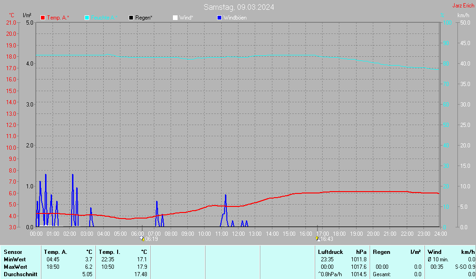Click the sunset icon at 16:43
The height and width of the screenshot is (279, 476).
pos(317,239)
